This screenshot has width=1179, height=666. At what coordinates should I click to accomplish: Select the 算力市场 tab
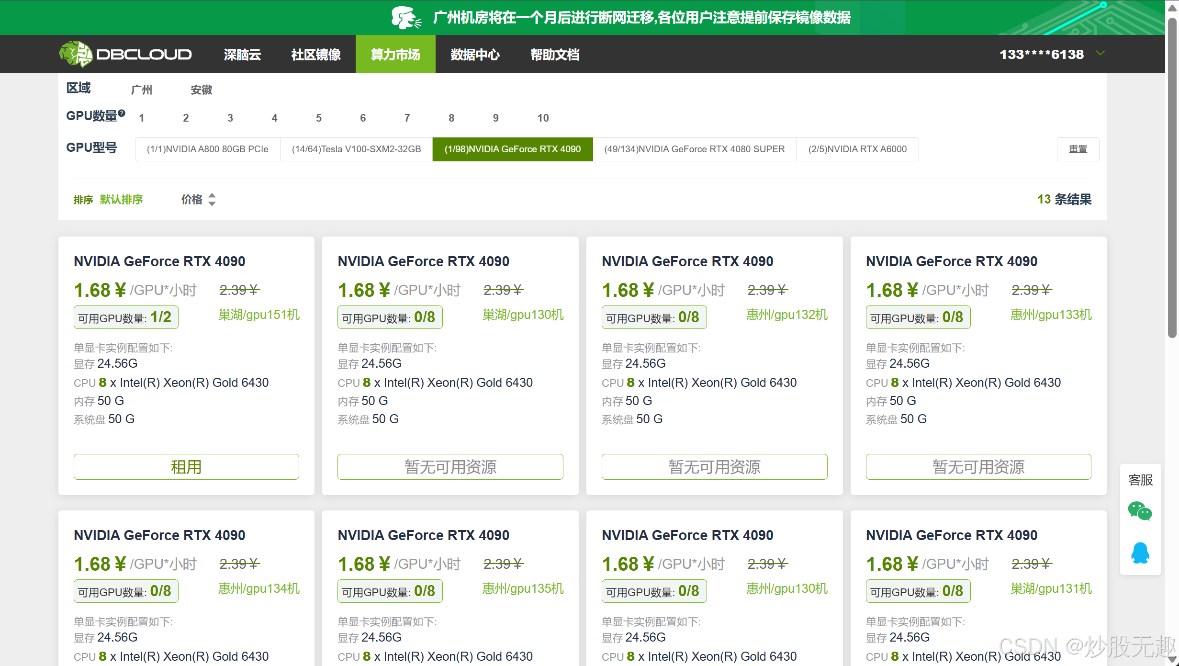coord(395,54)
